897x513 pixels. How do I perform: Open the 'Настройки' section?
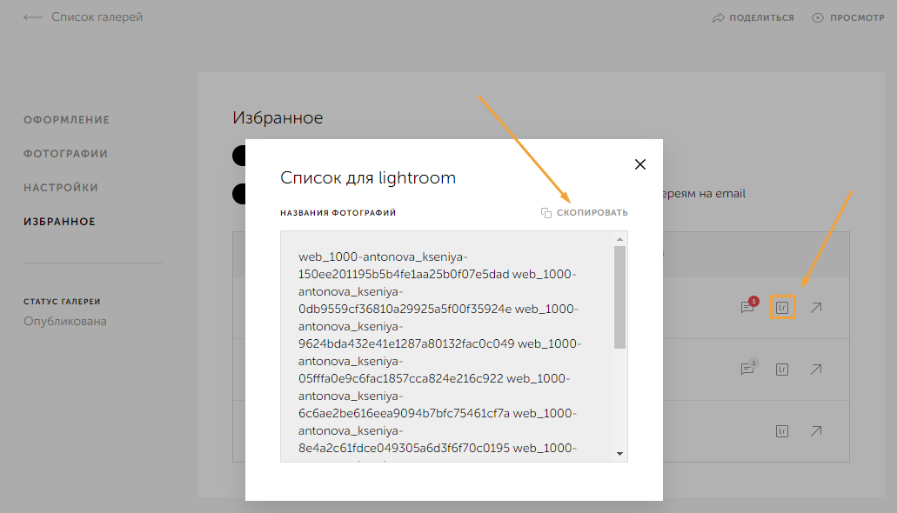point(61,188)
